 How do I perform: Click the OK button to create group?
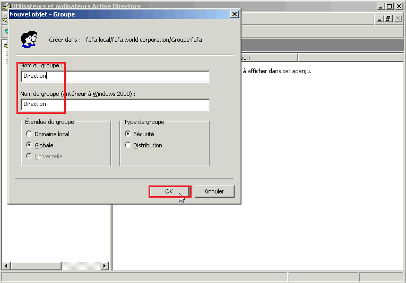pyautogui.click(x=170, y=191)
